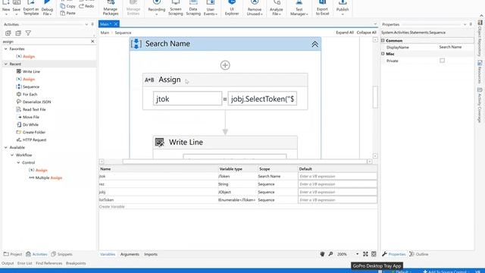Click the Main breadcrumb link

[105, 33]
